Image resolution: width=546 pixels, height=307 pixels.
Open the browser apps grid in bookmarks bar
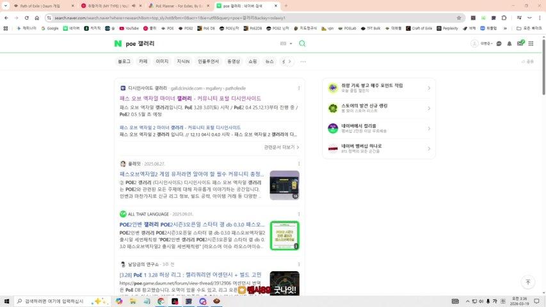click(x=6, y=28)
